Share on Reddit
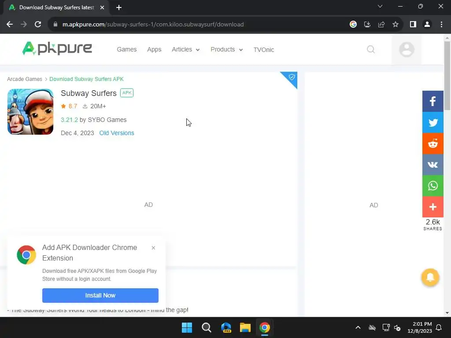The height and width of the screenshot is (338, 451). tap(433, 143)
